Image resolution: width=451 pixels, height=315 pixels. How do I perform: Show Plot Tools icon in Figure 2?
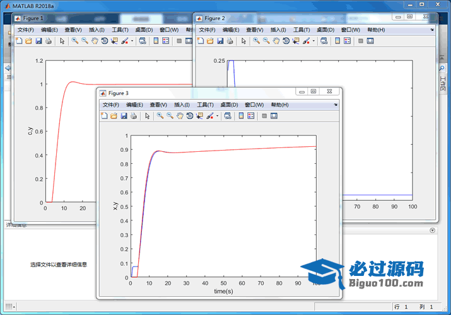point(370,41)
